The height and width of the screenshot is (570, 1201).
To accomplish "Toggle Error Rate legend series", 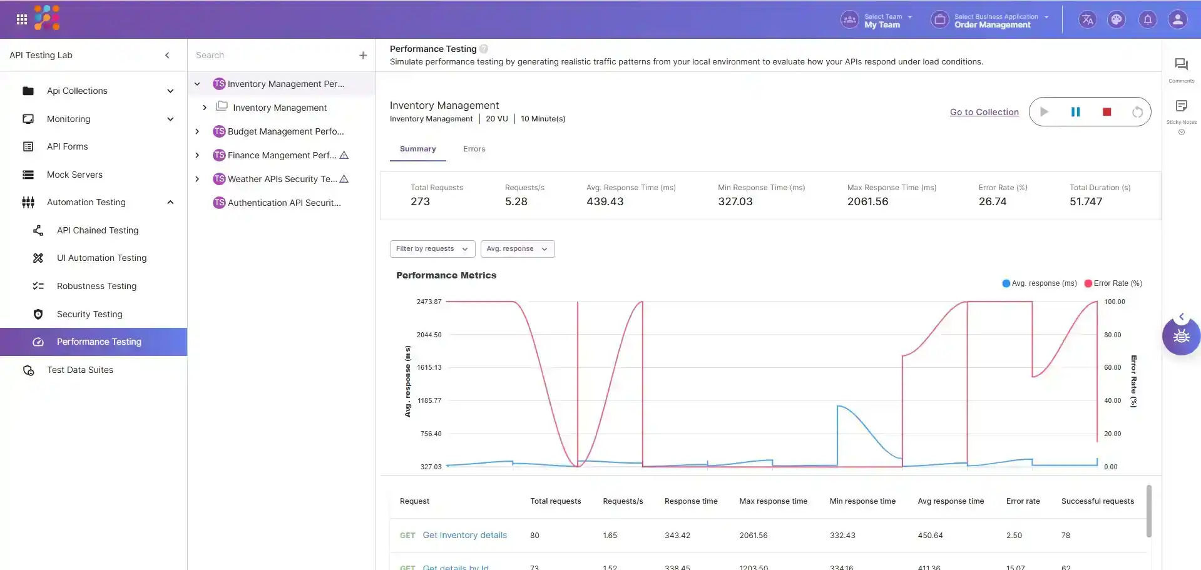I will pos(1113,283).
